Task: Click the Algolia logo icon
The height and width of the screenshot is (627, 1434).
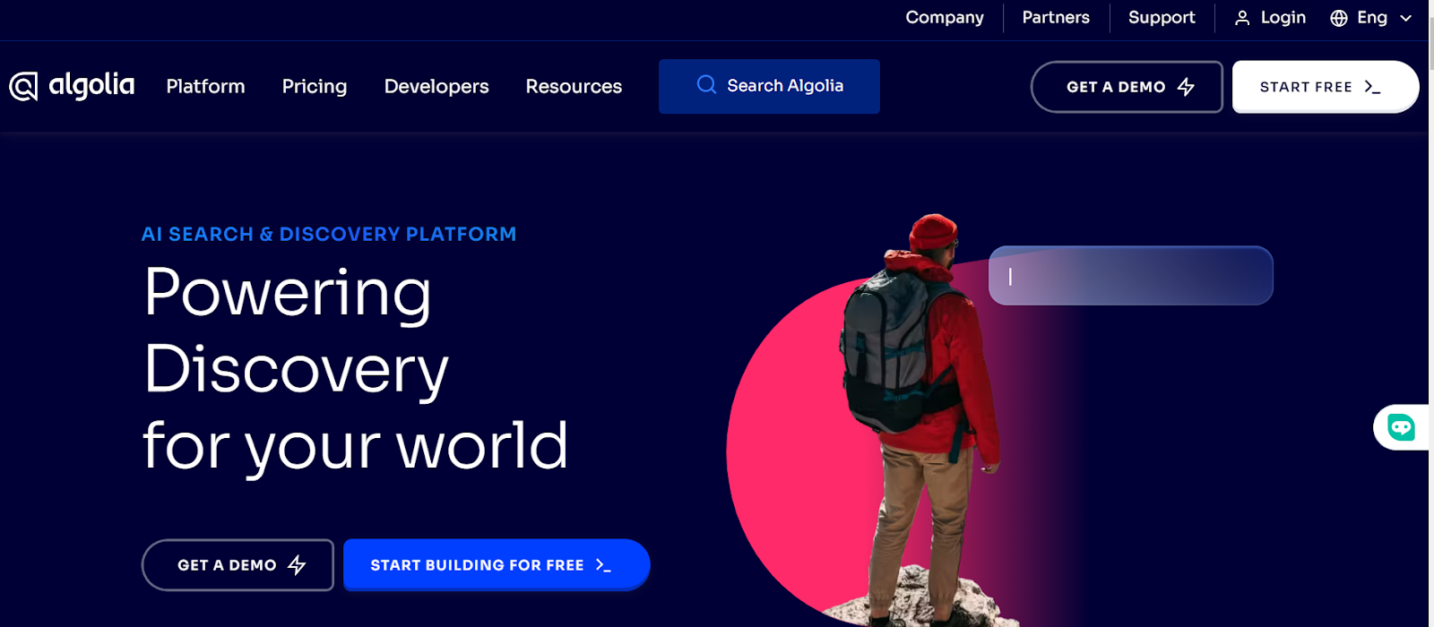Action: tap(23, 86)
